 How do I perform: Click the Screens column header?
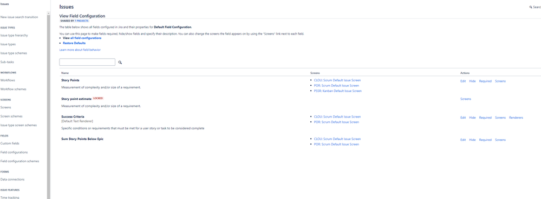point(315,73)
